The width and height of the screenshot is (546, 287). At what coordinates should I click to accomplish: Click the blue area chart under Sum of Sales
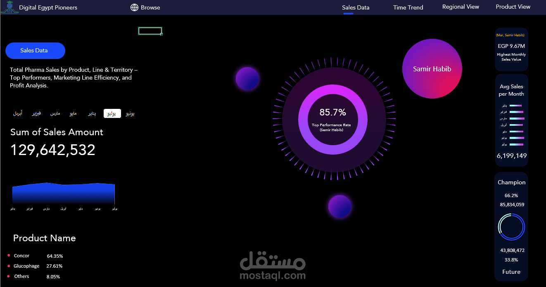pyautogui.click(x=63, y=193)
